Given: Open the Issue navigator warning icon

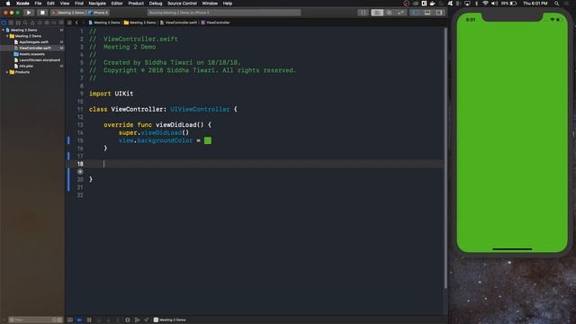Looking at the screenshot, I should coord(32,22).
